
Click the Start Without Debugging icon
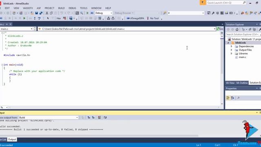92,13
